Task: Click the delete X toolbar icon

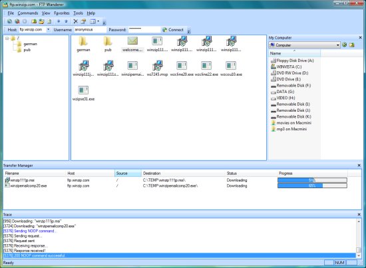Action: pyautogui.click(x=75, y=21)
